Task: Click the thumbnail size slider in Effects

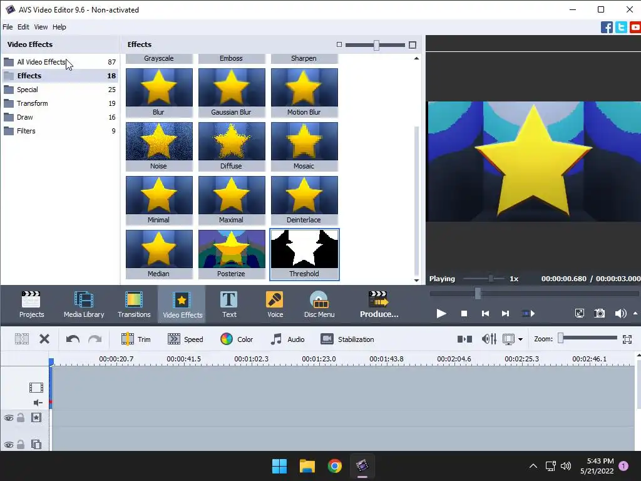Action: click(x=376, y=45)
